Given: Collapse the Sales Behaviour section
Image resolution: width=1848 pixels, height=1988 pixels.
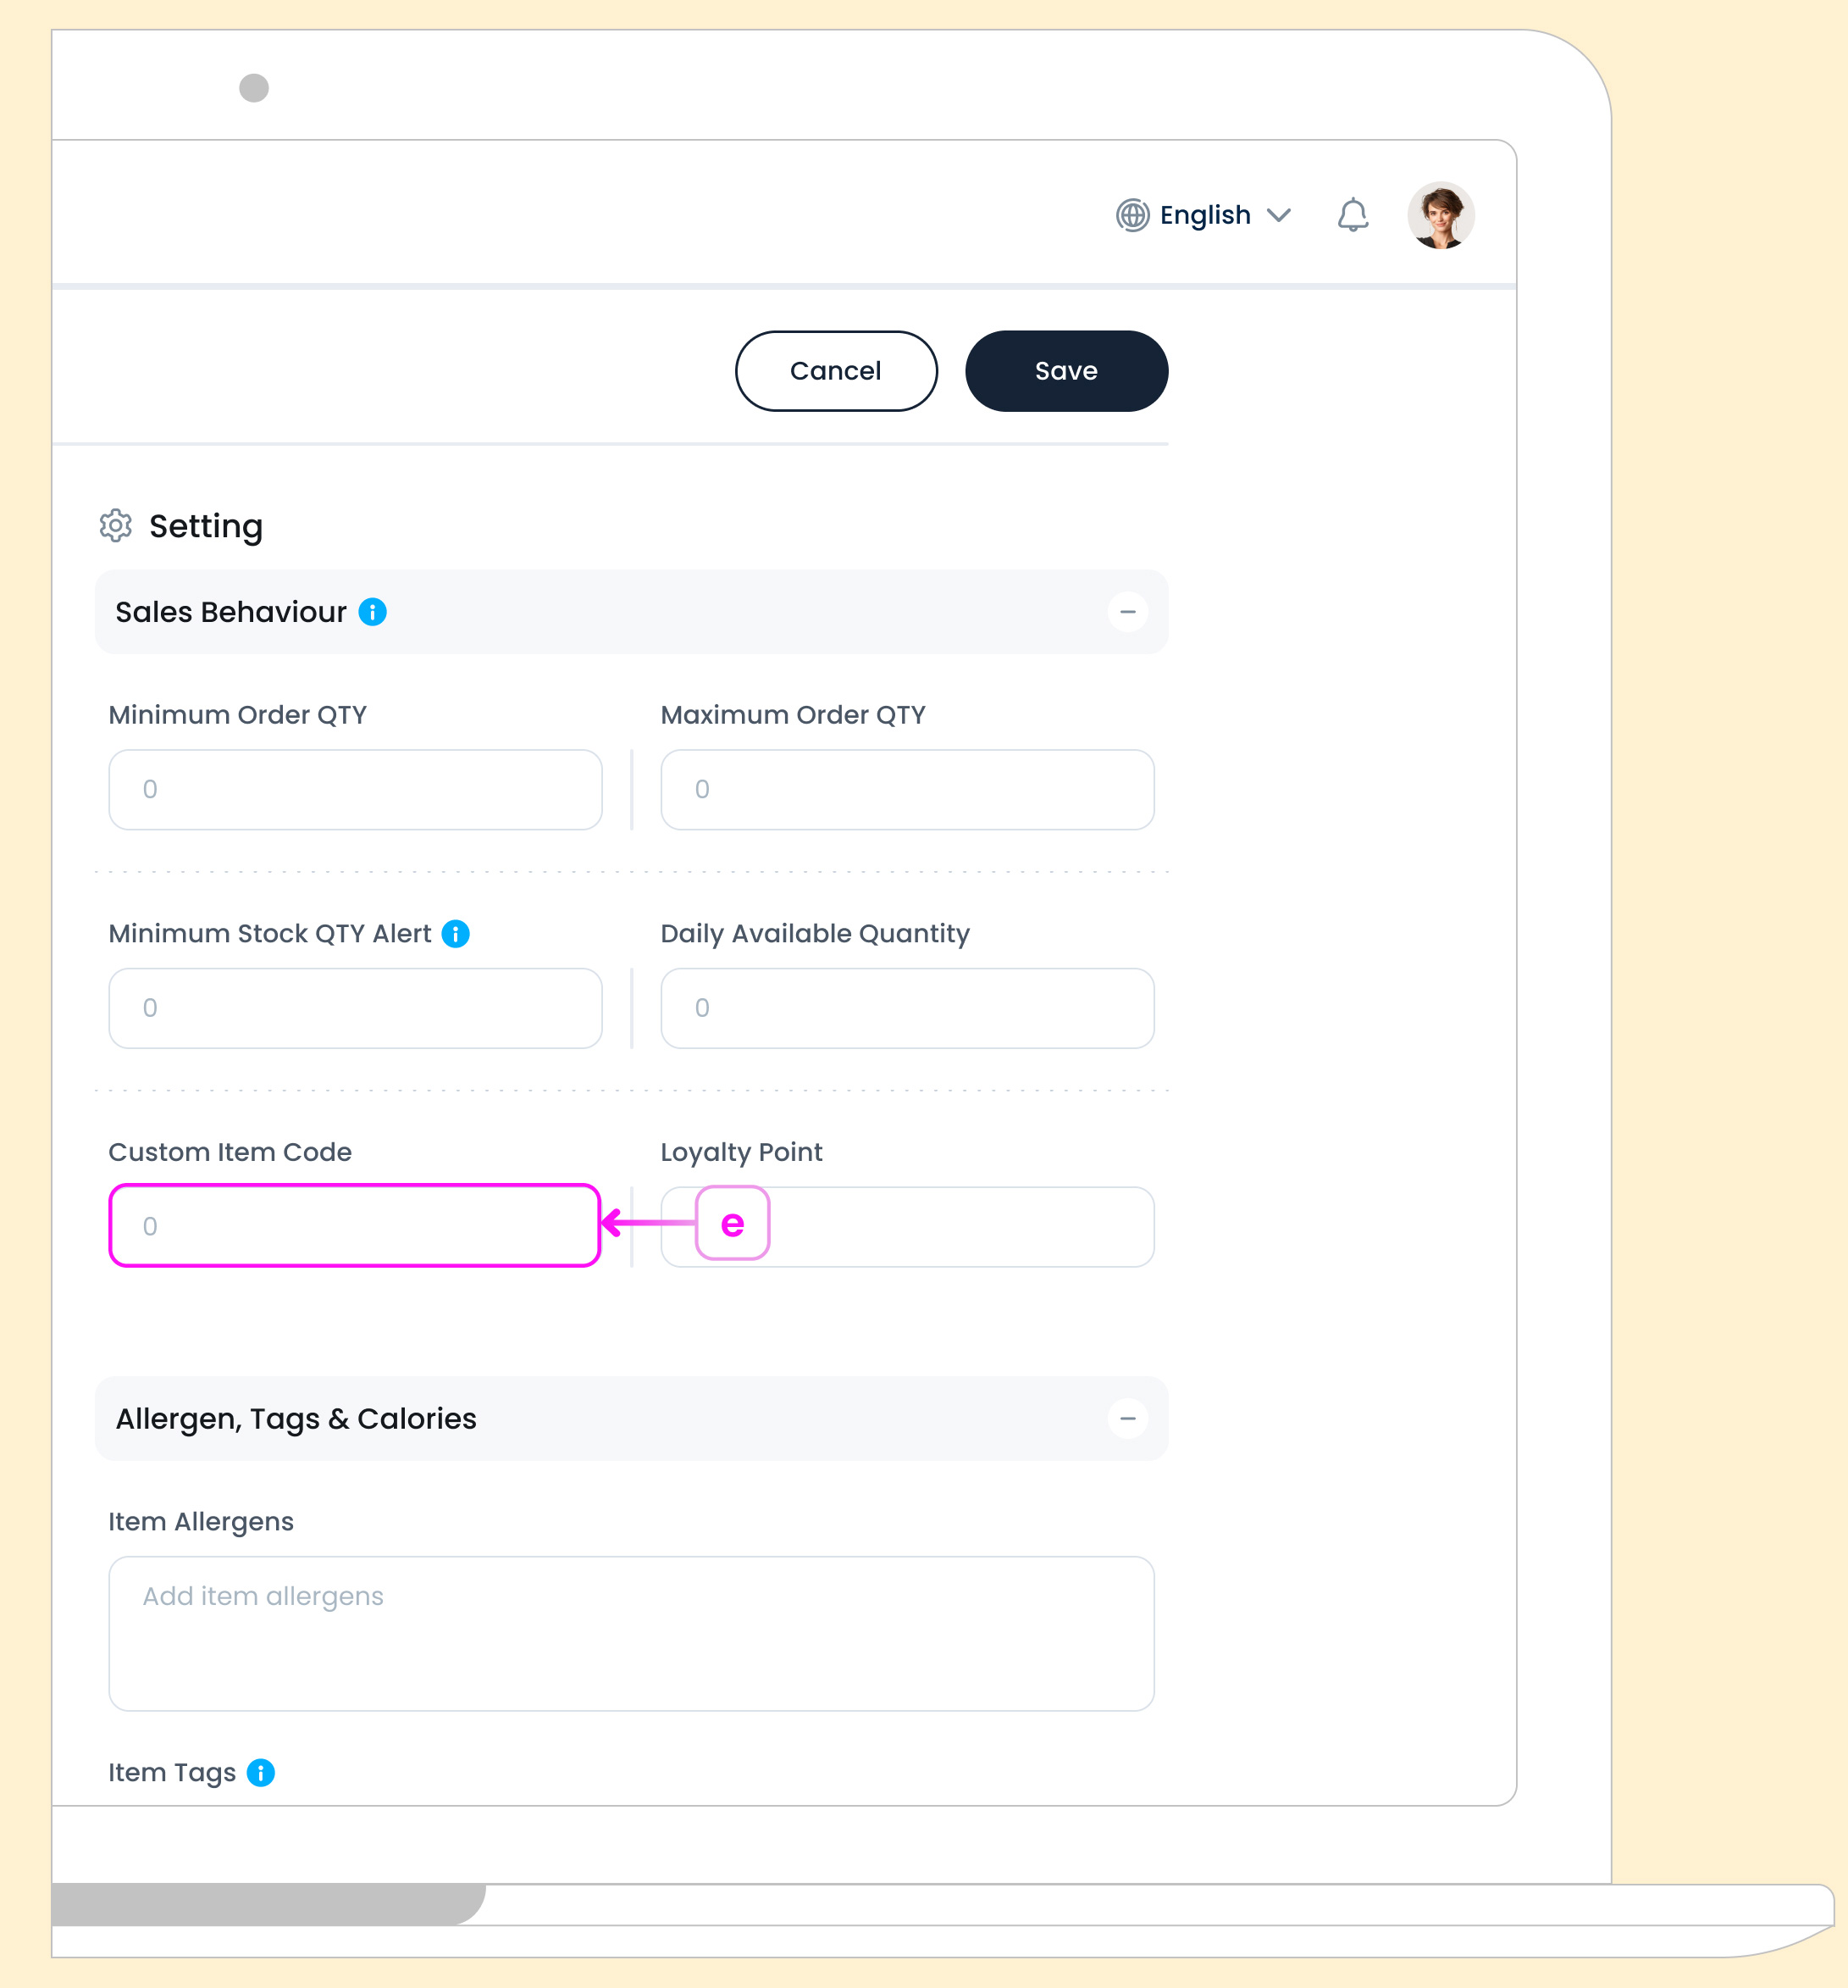Looking at the screenshot, I should (1130, 612).
